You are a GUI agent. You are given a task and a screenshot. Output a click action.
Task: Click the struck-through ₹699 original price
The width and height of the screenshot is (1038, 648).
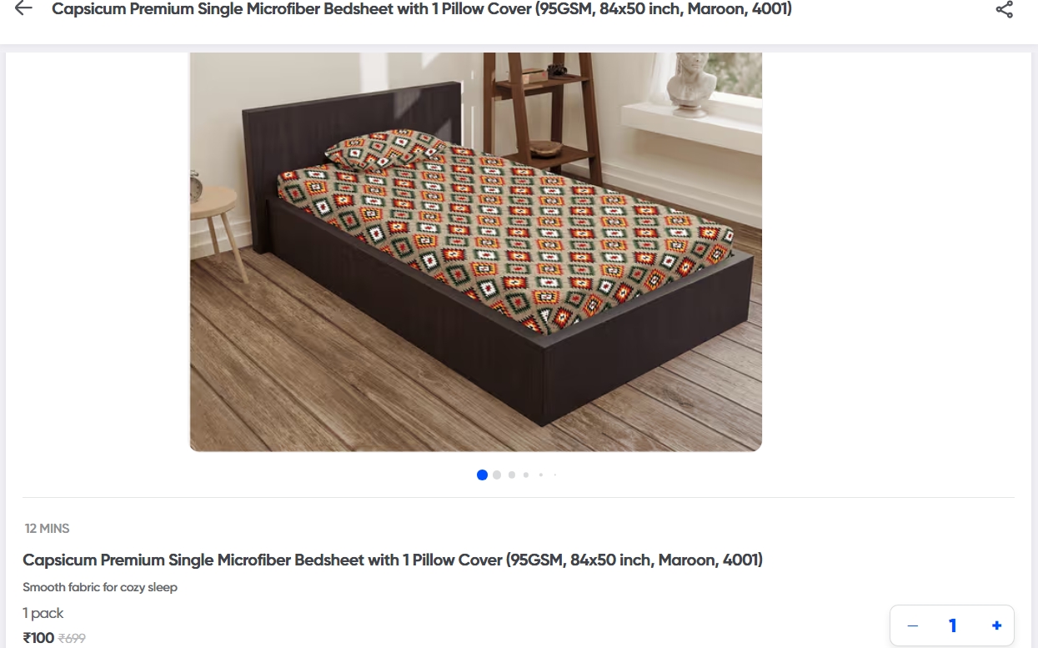pyautogui.click(x=72, y=639)
